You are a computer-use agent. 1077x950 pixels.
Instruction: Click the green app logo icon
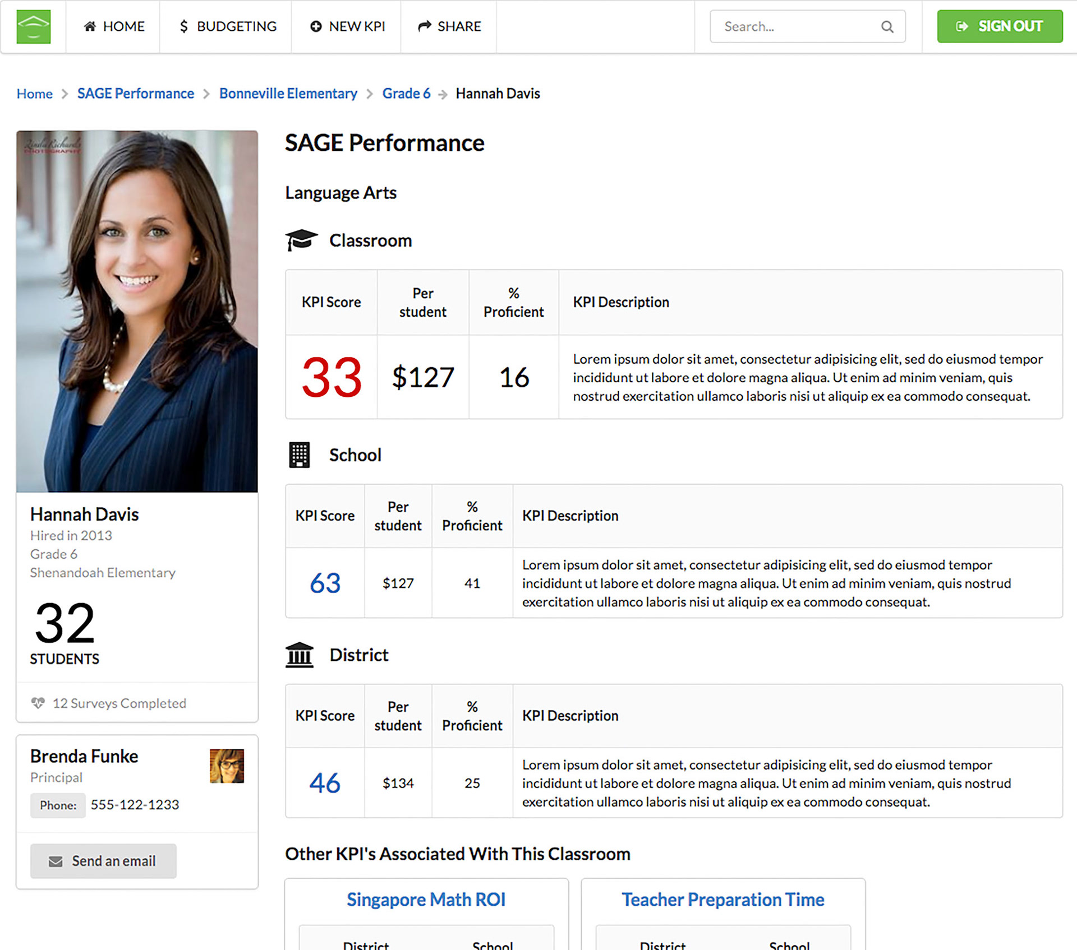tap(34, 26)
